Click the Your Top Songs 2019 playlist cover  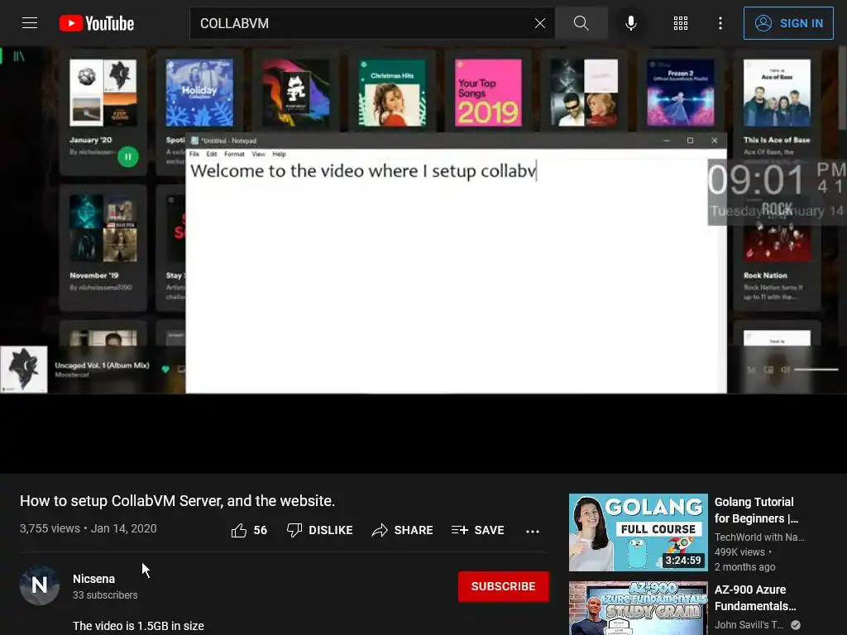click(x=488, y=93)
